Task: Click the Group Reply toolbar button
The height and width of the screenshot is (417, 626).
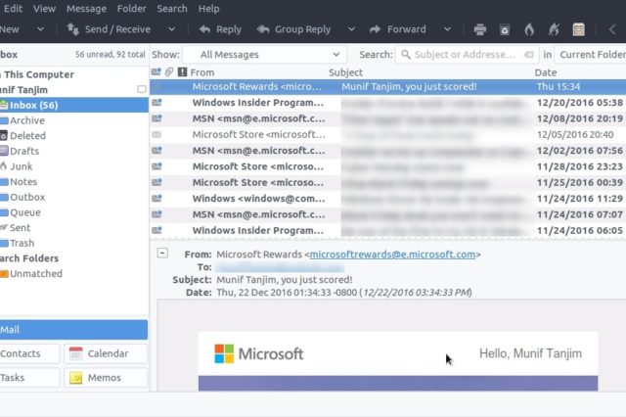Action: [293, 29]
